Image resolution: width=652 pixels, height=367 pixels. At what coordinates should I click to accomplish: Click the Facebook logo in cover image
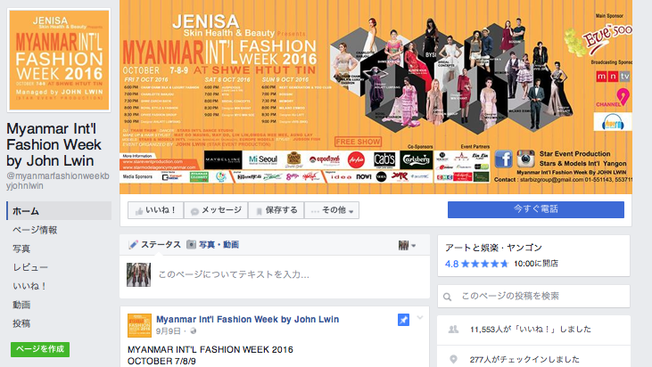coord(503,159)
